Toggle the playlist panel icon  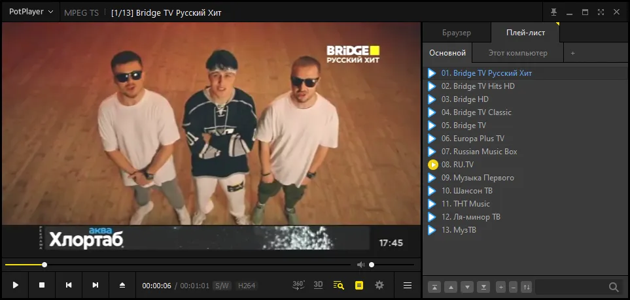click(x=359, y=285)
